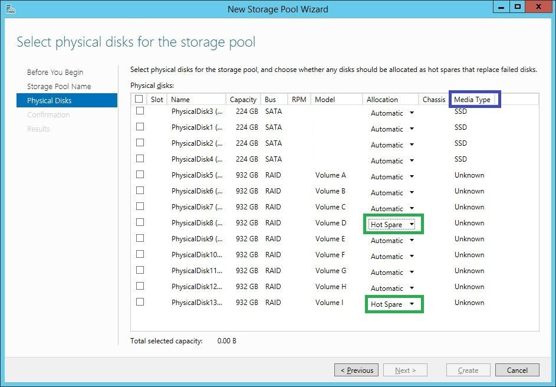
Task: Sort by the Allocation column header
Action: click(x=390, y=99)
